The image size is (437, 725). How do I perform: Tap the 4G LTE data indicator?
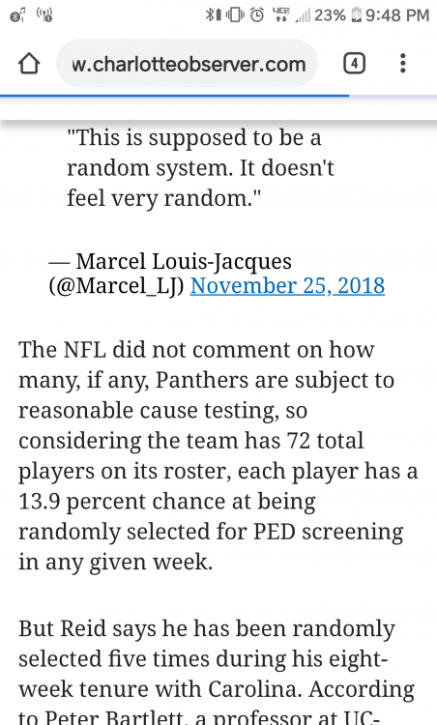pos(280,14)
